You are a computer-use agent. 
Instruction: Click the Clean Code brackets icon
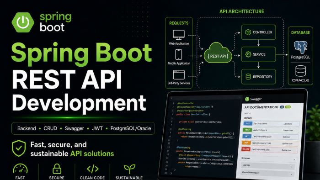coord(93,169)
